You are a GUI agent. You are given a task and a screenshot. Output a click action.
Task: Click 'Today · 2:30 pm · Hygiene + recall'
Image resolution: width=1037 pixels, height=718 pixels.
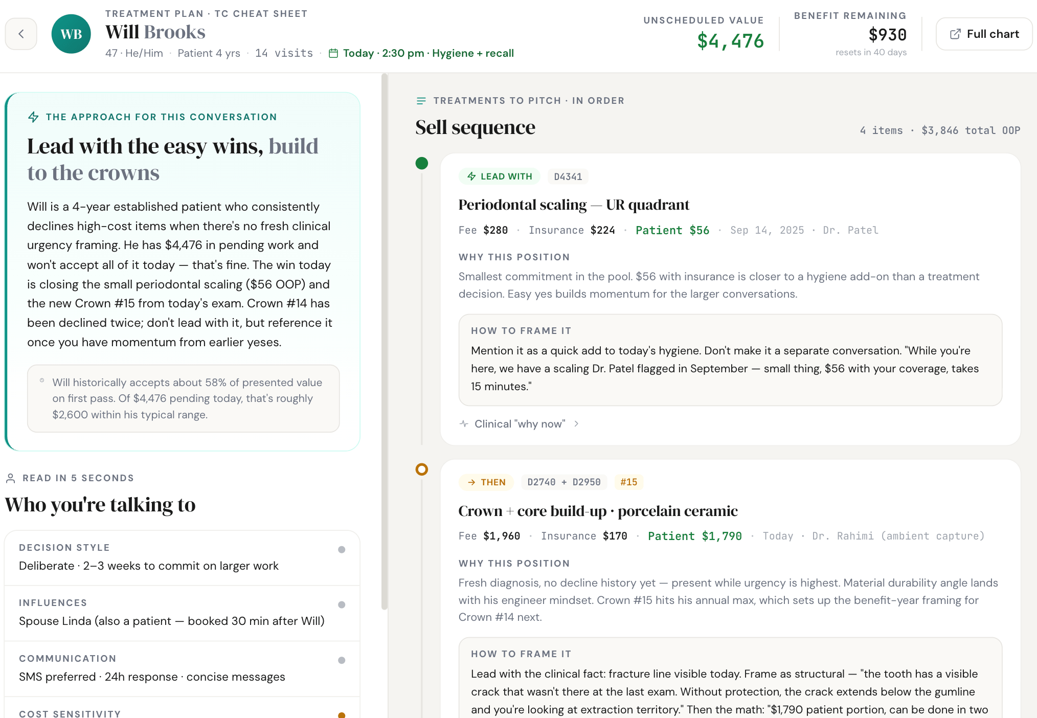429,53
